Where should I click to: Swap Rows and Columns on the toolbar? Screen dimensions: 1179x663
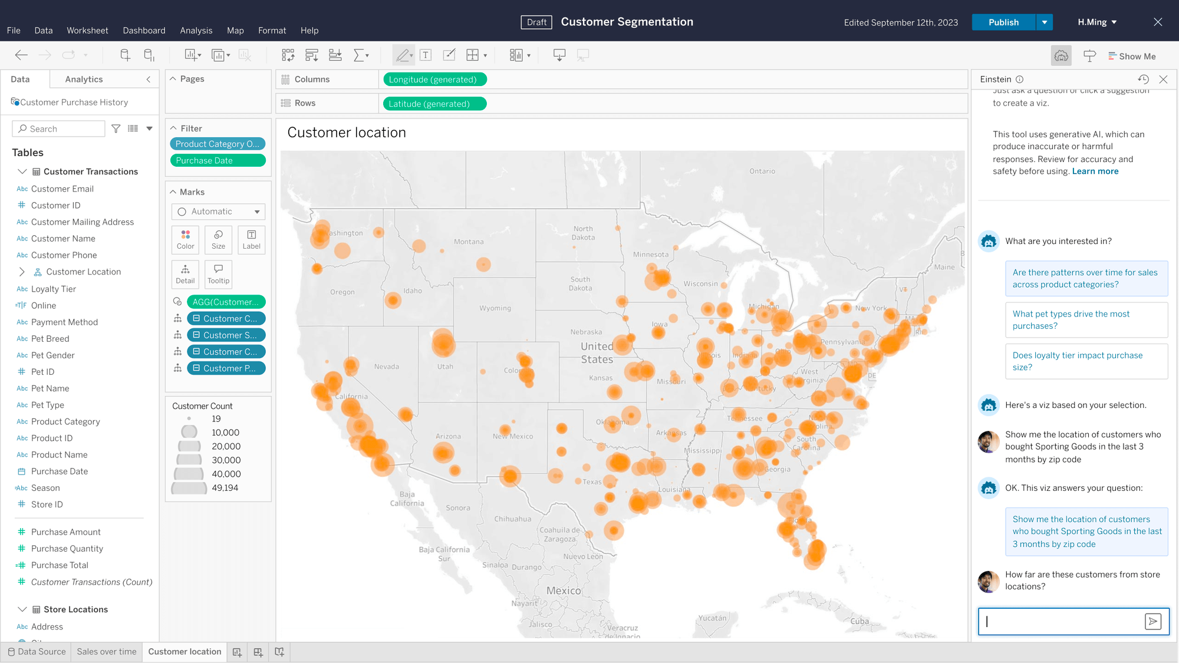[x=288, y=55]
